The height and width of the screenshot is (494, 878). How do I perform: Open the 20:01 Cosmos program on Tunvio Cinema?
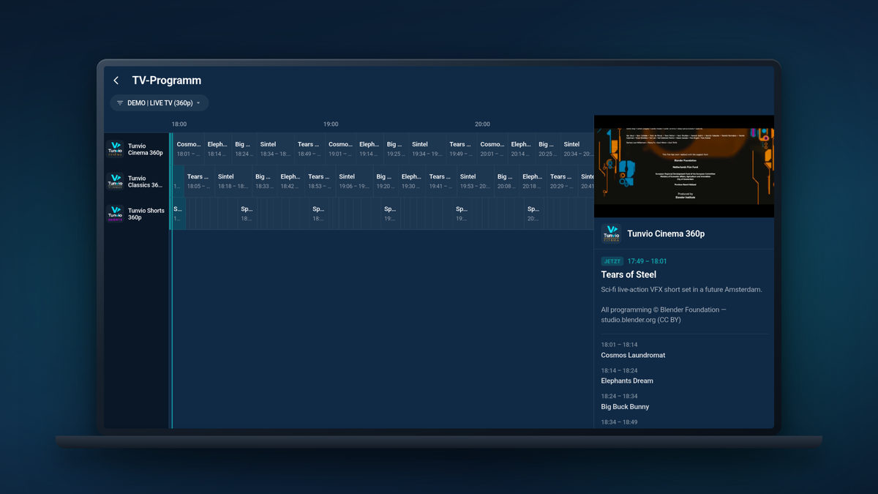(492, 149)
